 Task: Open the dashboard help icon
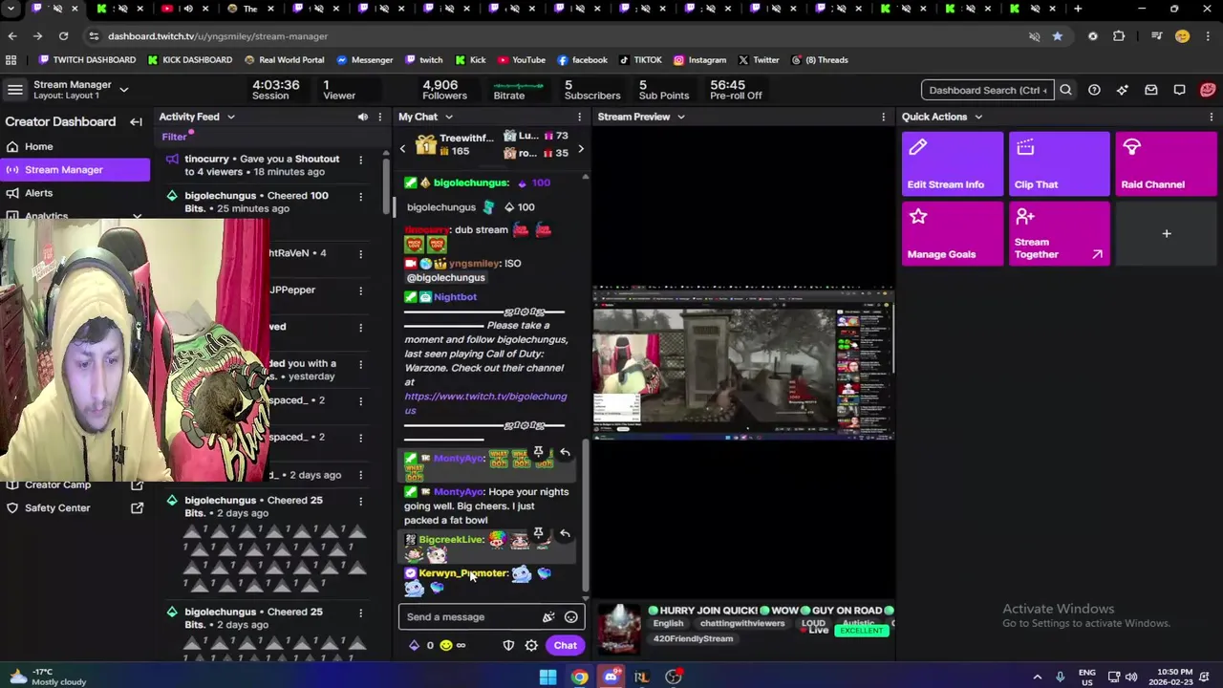1094,90
